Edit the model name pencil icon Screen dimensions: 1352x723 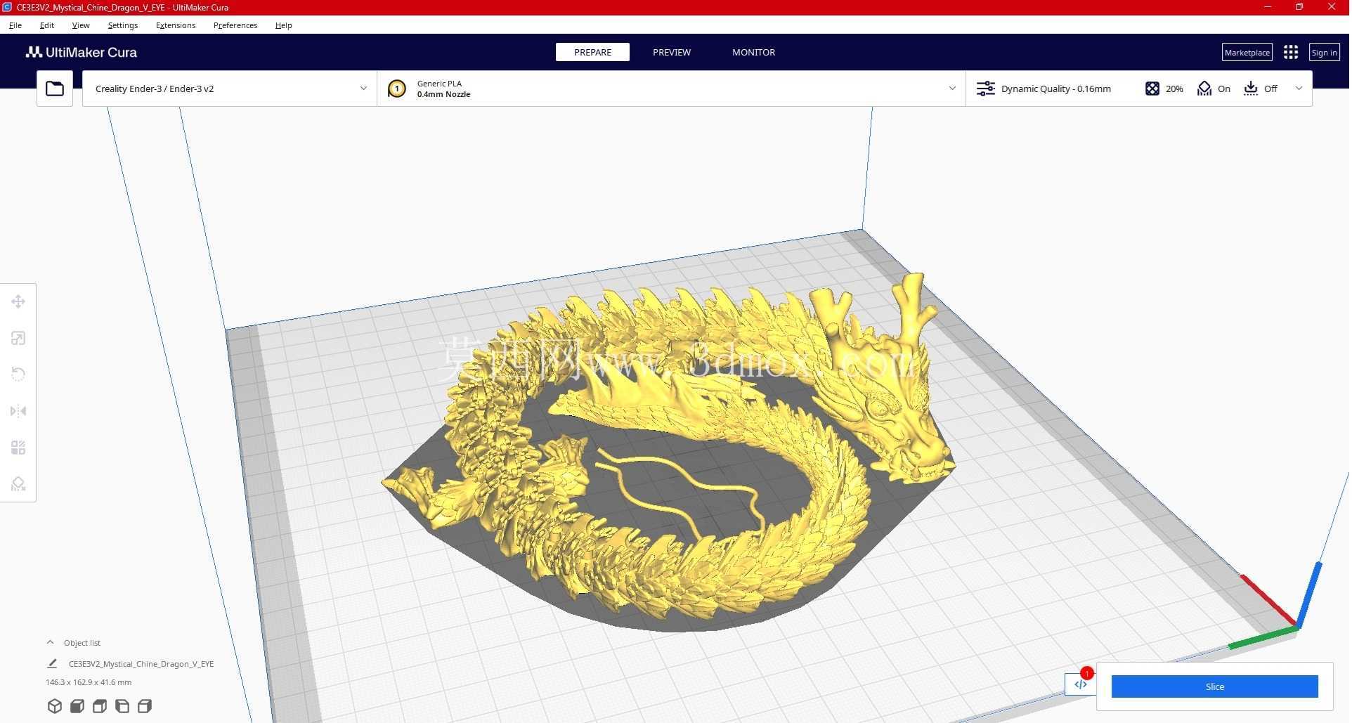[x=52, y=663]
